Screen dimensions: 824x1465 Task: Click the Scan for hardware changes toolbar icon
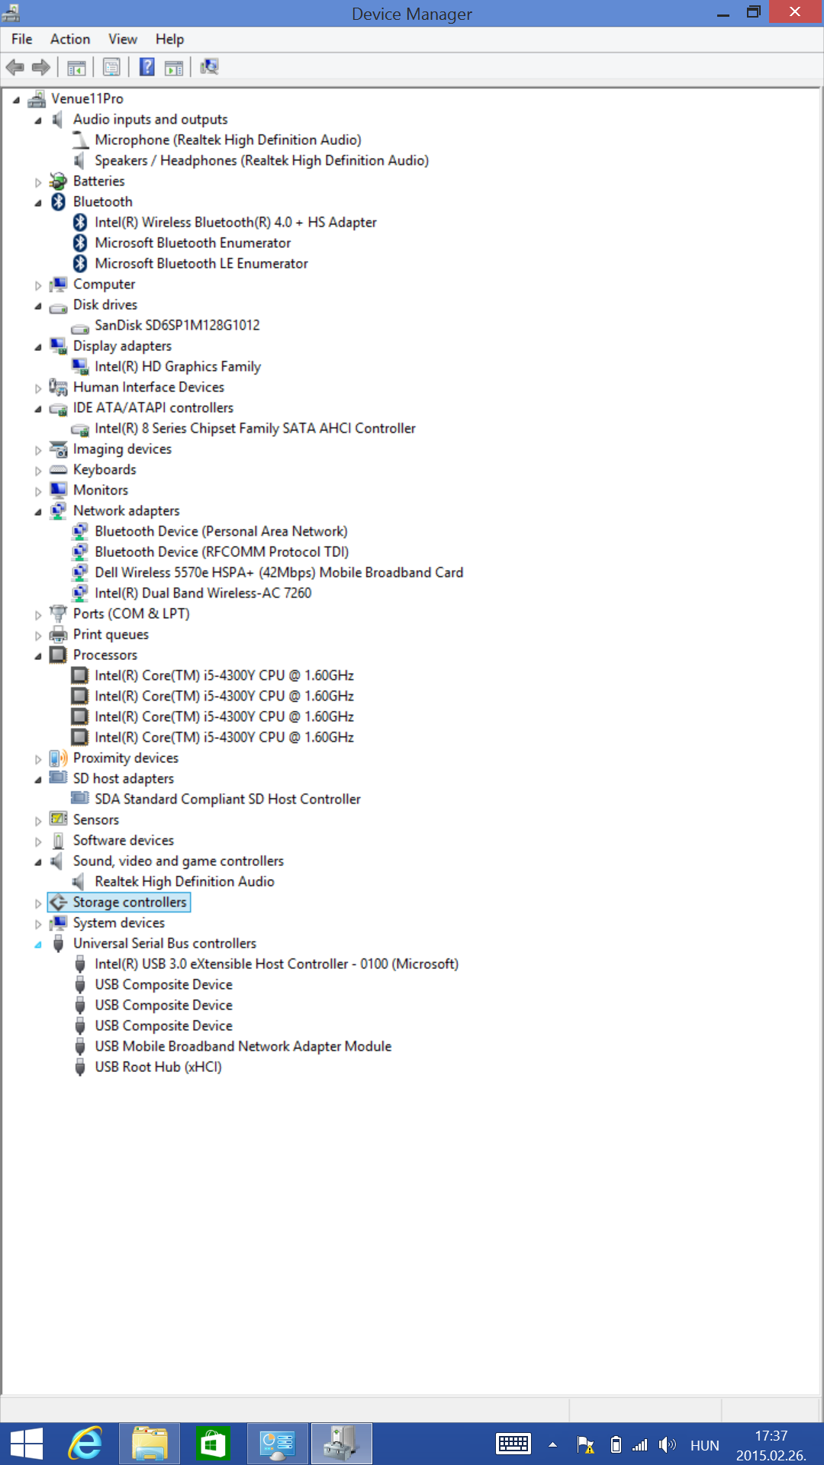[x=209, y=67]
